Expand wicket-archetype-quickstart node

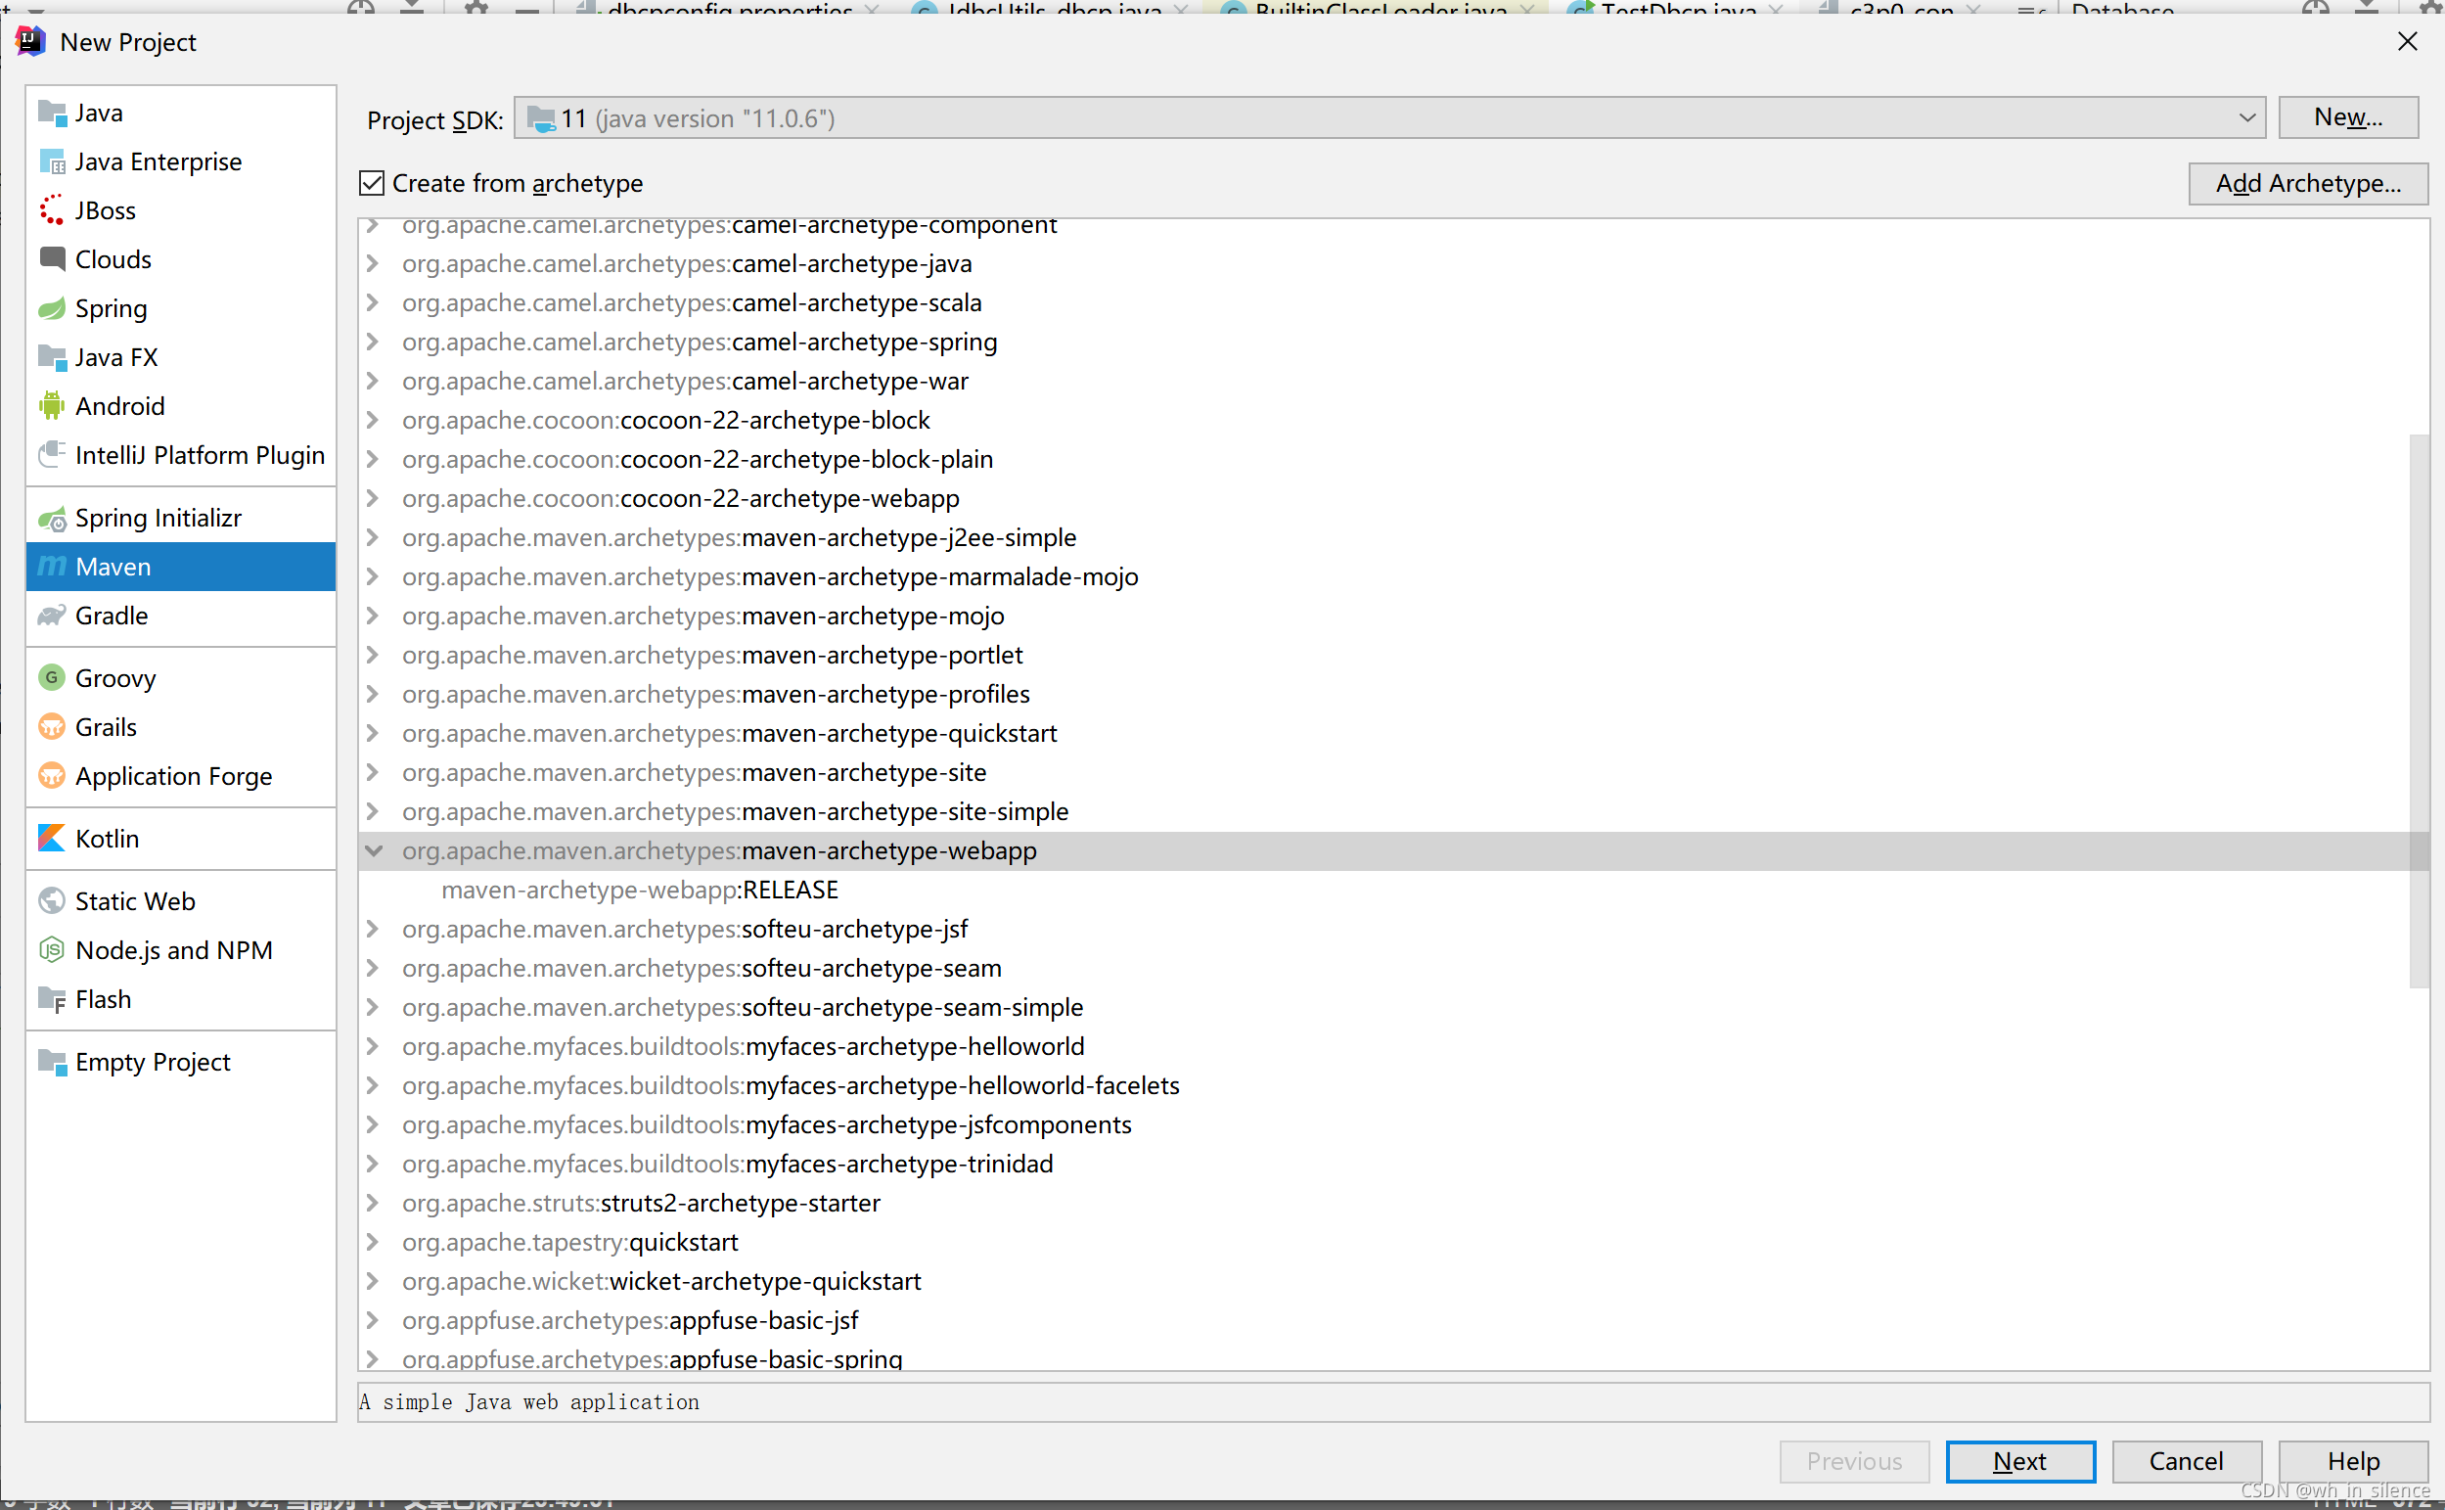[x=373, y=1281]
